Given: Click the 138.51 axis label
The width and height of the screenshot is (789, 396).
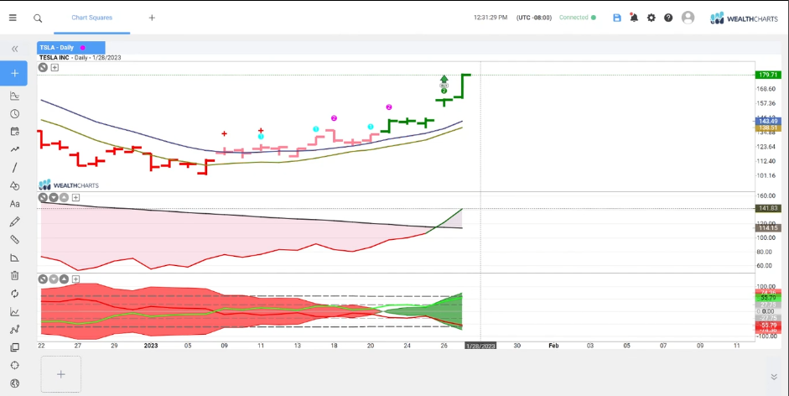Looking at the screenshot, I should tap(768, 128).
